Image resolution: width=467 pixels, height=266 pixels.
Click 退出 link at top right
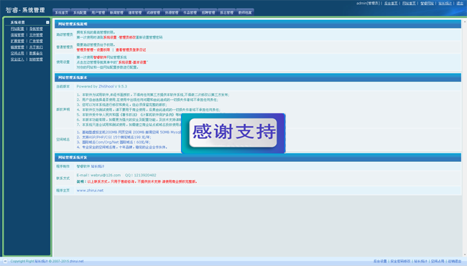click(x=460, y=4)
